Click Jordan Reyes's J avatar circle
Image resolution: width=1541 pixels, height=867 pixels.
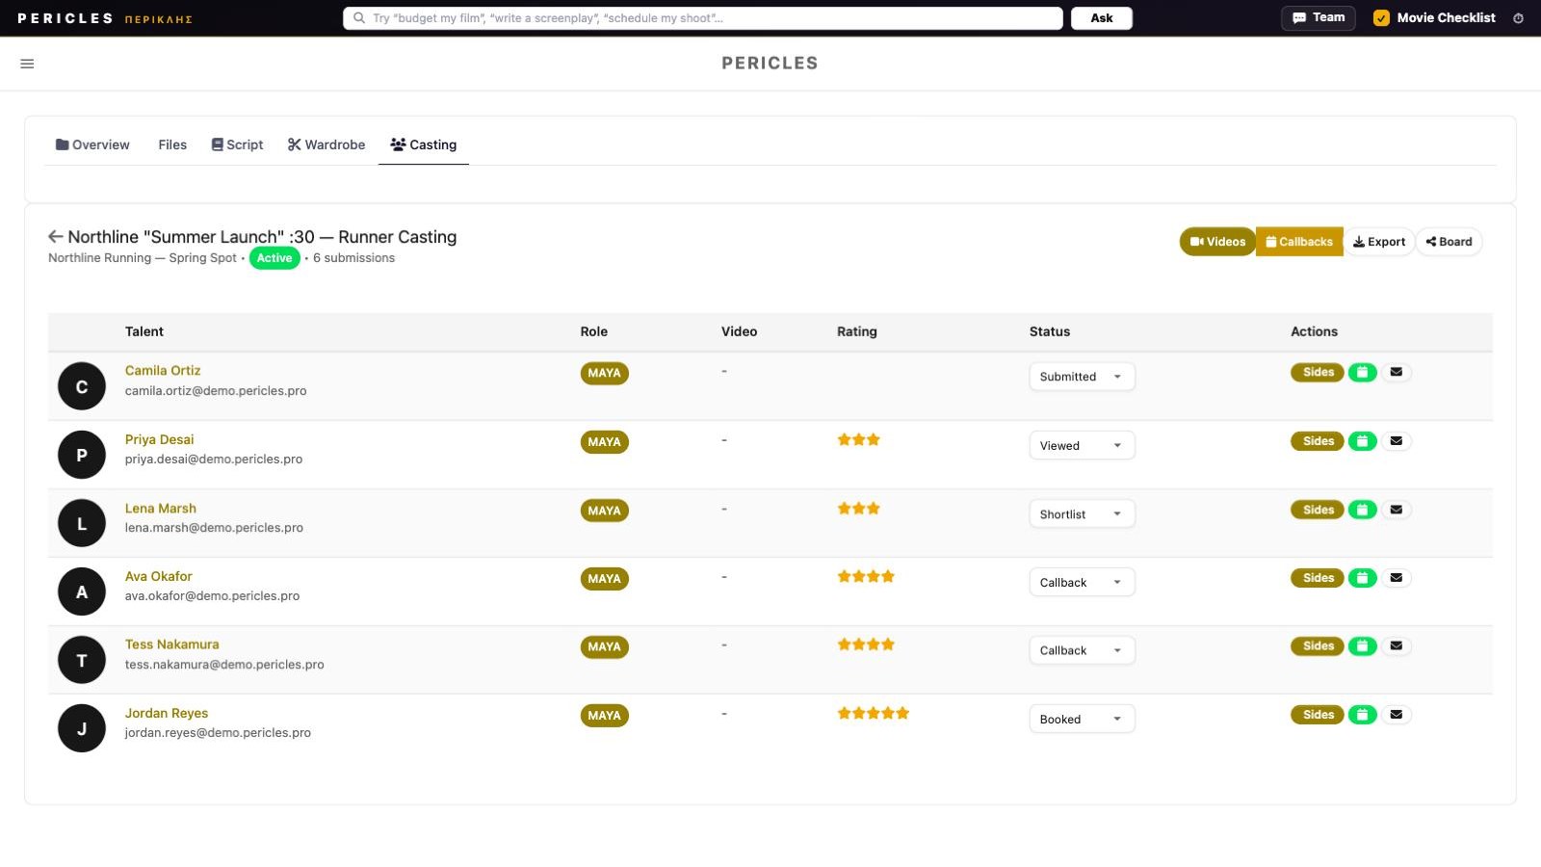[x=82, y=728]
